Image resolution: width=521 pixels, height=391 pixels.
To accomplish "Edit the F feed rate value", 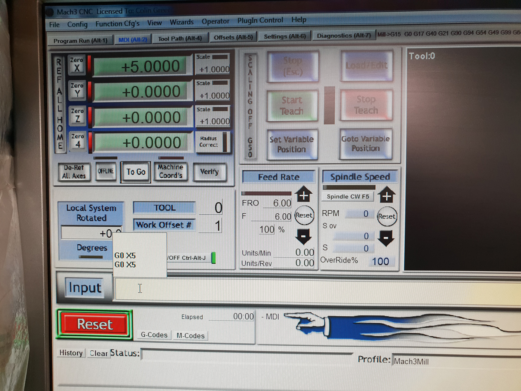I will coord(272,216).
